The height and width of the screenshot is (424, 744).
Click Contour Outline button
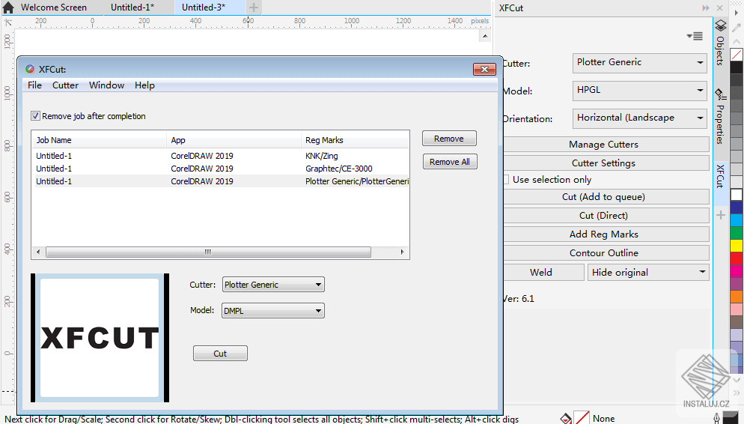(x=603, y=253)
